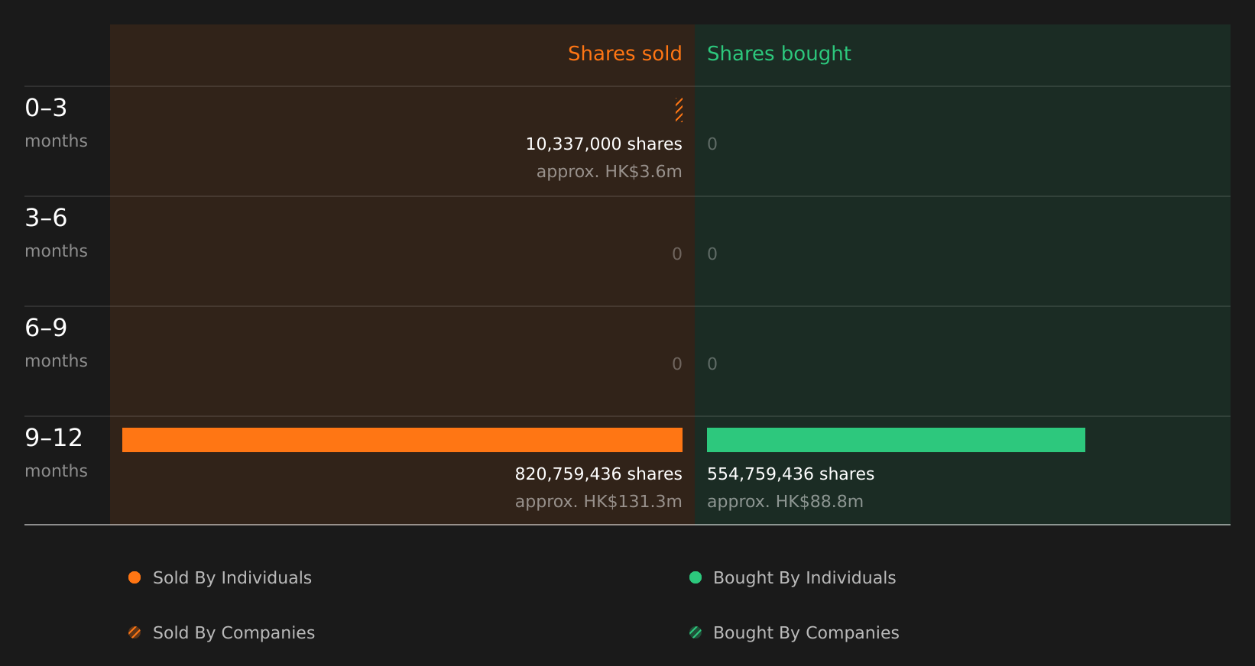Click the approx. HK$3.6m value

tap(609, 172)
